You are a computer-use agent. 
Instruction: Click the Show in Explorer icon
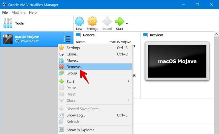pos(62,130)
